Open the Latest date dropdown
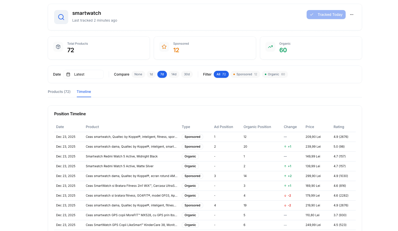 tap(84, 74)
